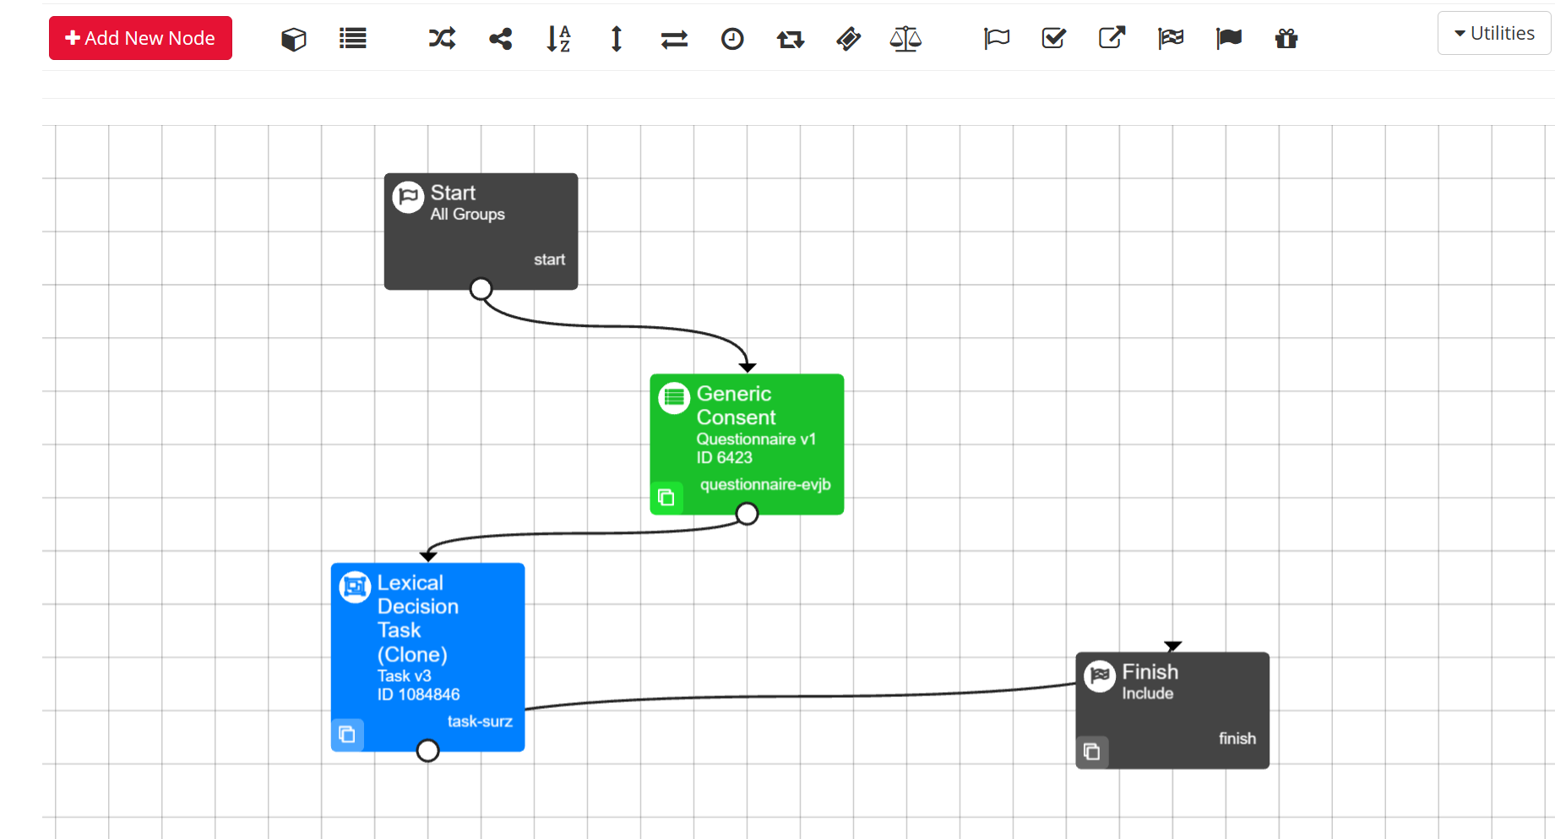The image size is (1555, 839).
Task: Pick the A-Z sort Order icon
Action: coord(558,39)
